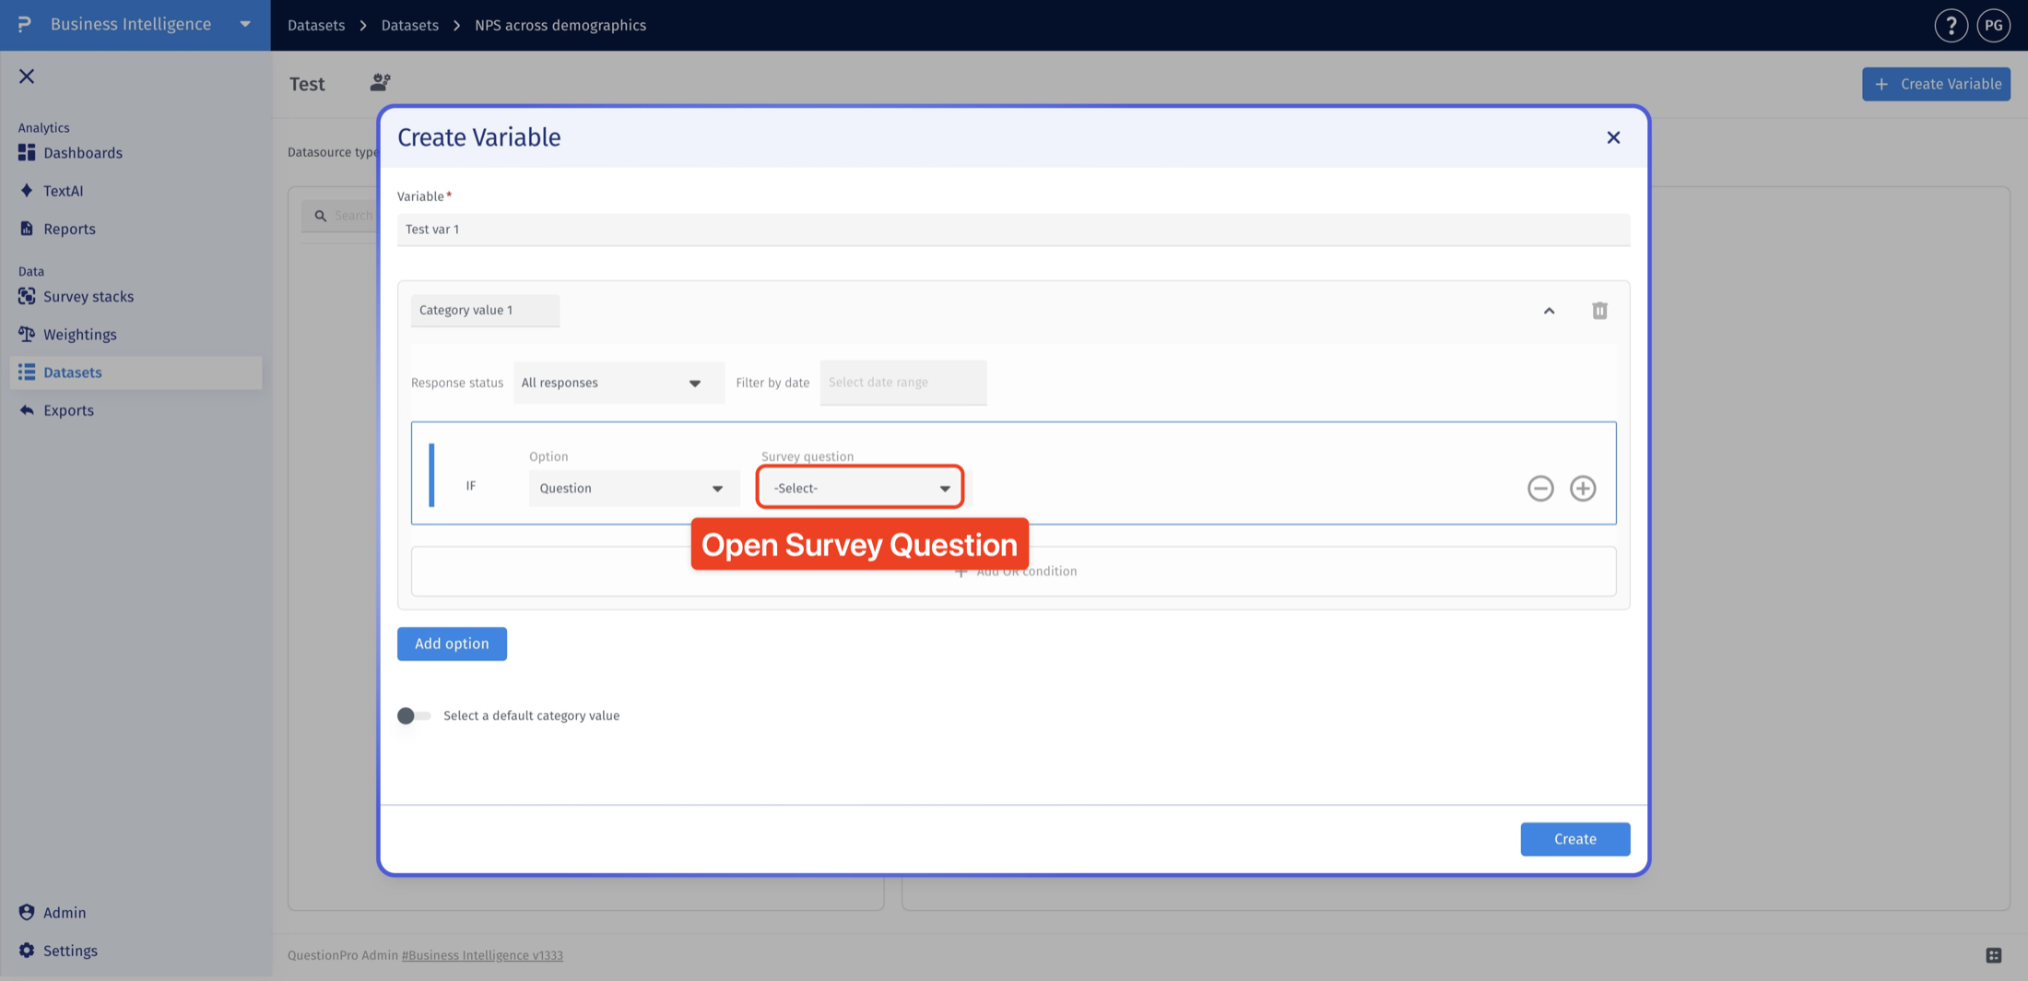Viewport: 2028px width, 981px height.
Task: Add condition with the plus icon
Action: click(1583, 488)
